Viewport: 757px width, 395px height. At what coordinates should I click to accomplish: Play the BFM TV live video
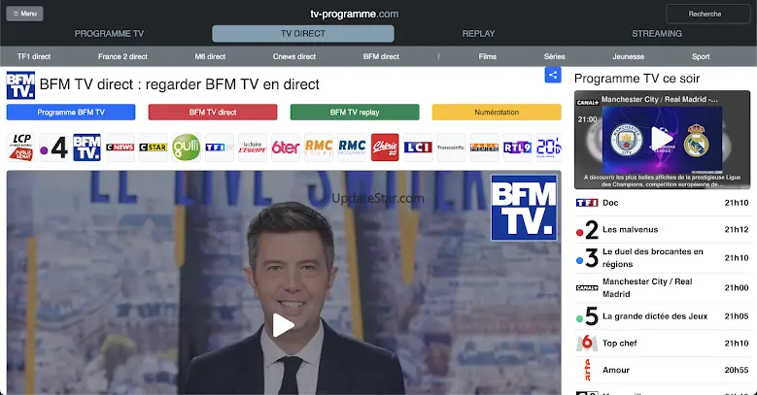pos(283,325)
